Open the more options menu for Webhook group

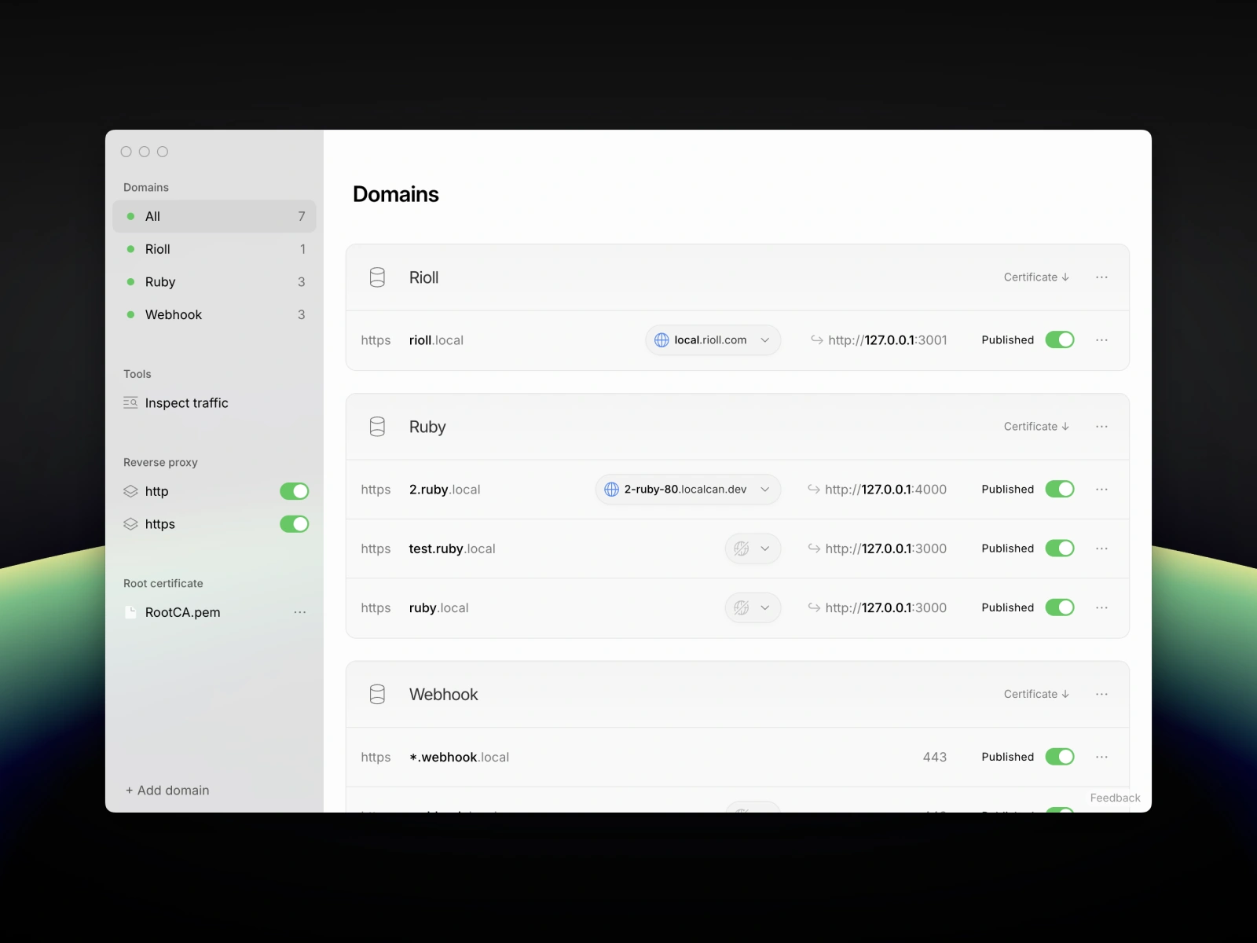point(1101,694)
